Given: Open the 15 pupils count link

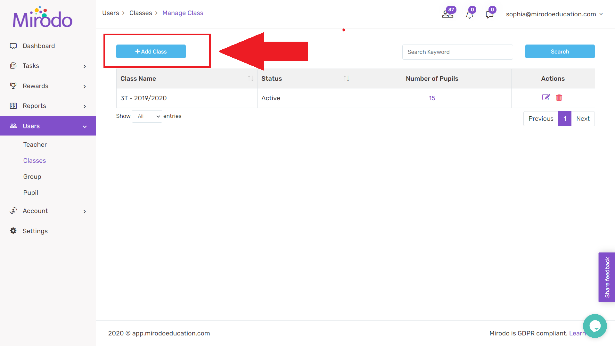Looking at the screenshot, I should [x=432, y=98].
